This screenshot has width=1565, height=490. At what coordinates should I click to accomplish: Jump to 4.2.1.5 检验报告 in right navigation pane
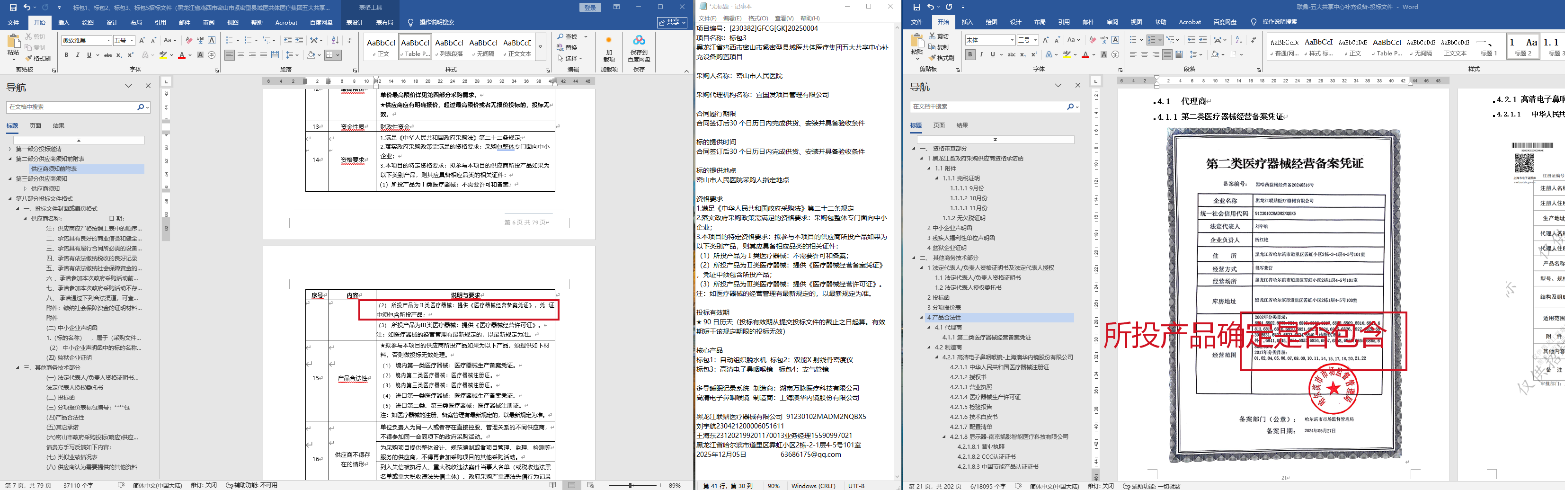(971, 407)
